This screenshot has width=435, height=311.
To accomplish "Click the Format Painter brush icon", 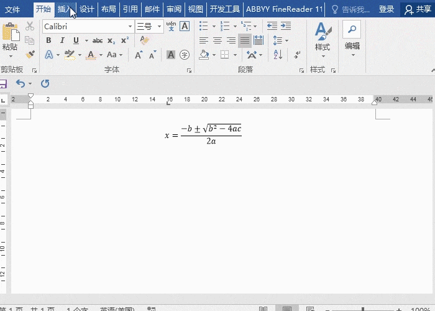I will tap(30, 55).
